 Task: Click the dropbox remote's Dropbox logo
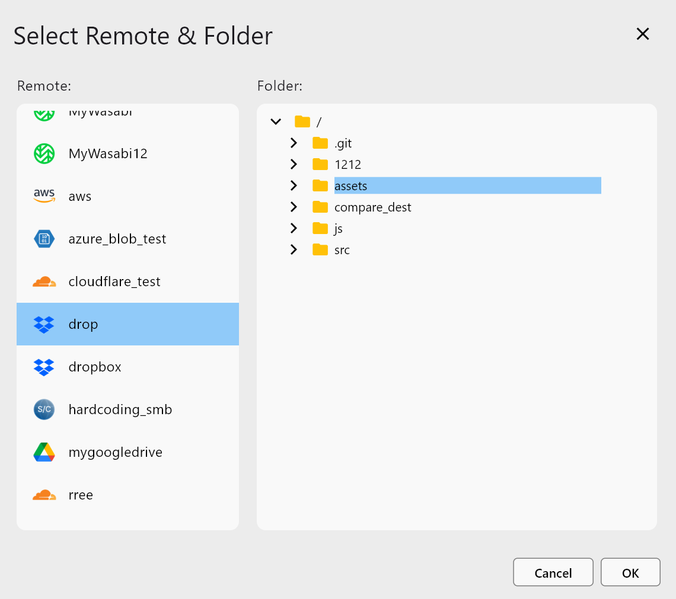click(x=44, y=366)
